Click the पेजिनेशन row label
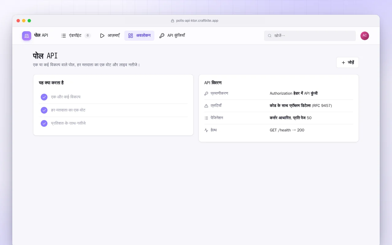 [217, 118]
